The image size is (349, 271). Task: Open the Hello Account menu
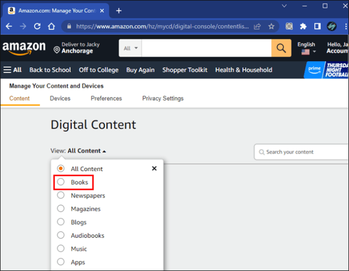[337, 48]
